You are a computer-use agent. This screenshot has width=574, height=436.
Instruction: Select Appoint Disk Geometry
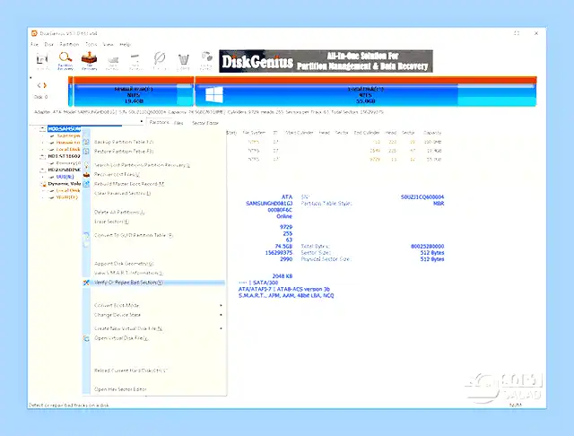(153, 264)
